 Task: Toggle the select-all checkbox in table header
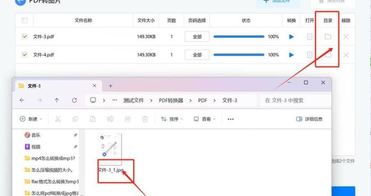coord(24,20)
